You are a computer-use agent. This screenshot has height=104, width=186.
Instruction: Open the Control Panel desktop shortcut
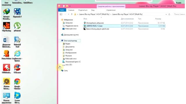coord(6,98)
